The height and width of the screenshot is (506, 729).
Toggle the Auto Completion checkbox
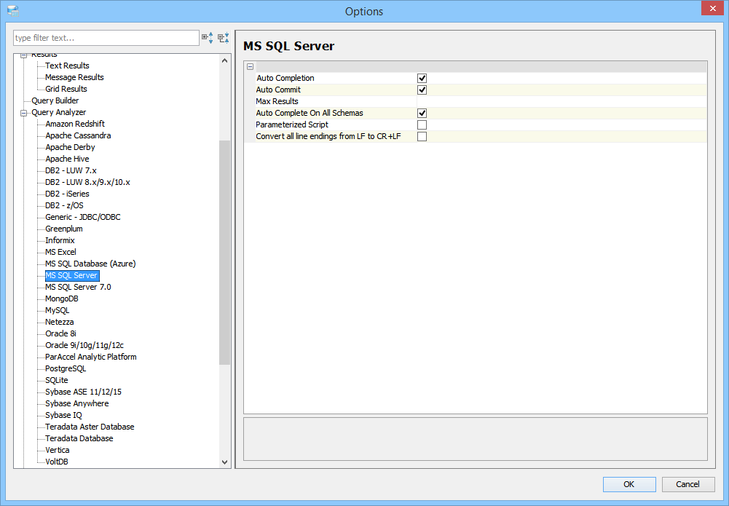pos(422,78)
